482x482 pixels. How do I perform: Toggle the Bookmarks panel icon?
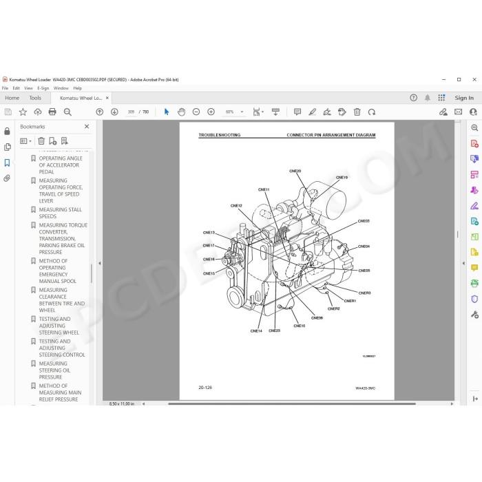tap(7, 163)
